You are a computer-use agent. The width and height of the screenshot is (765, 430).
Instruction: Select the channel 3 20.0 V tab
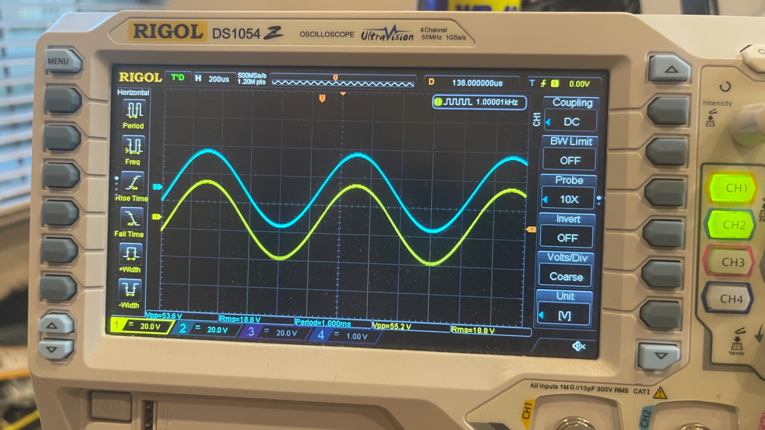(x=275, y=332)
